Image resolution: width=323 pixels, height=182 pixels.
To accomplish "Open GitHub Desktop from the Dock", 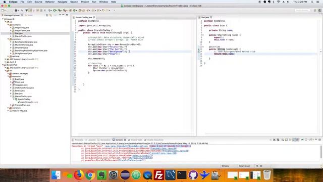I will click(193, 175).
